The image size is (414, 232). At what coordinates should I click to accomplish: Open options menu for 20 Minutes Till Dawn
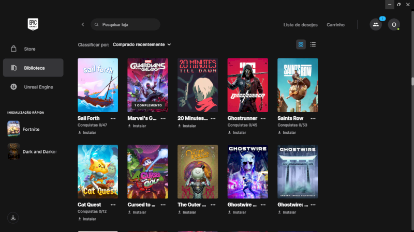(x=213, y=118)
